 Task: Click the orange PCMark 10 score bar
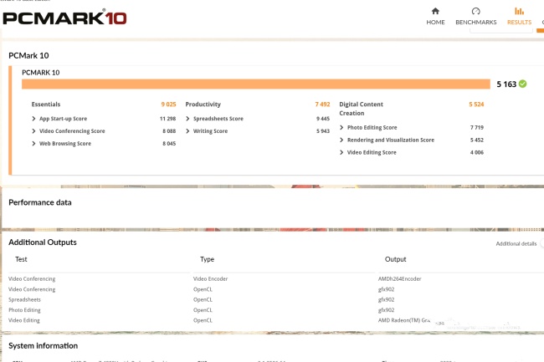tap(256, 84)
